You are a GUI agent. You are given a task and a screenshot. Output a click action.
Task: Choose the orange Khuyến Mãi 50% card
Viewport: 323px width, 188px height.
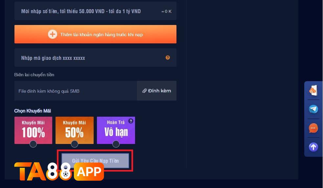click(x=75, y=130)
